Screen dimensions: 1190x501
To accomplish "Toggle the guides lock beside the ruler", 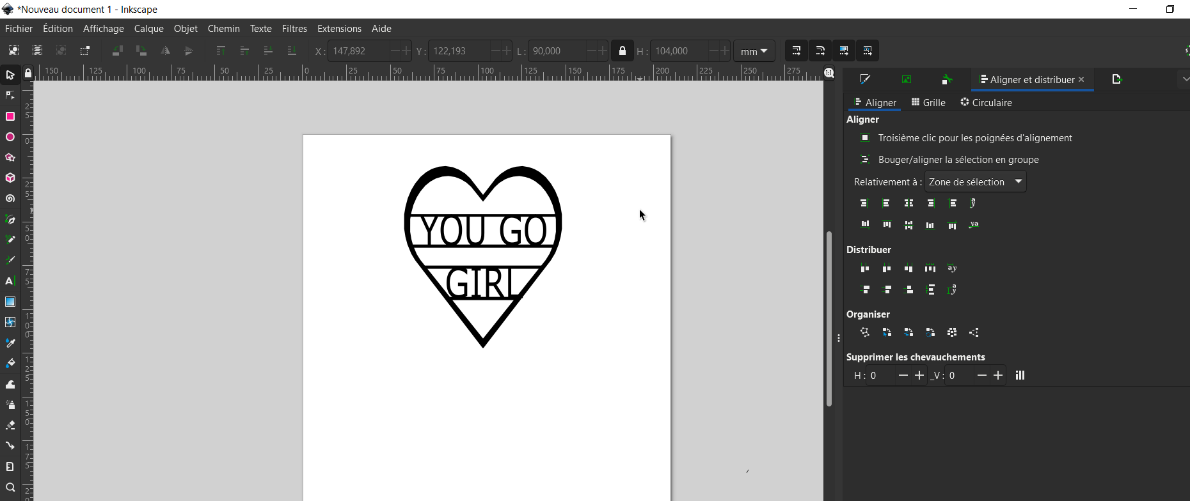I will point(28,73).
